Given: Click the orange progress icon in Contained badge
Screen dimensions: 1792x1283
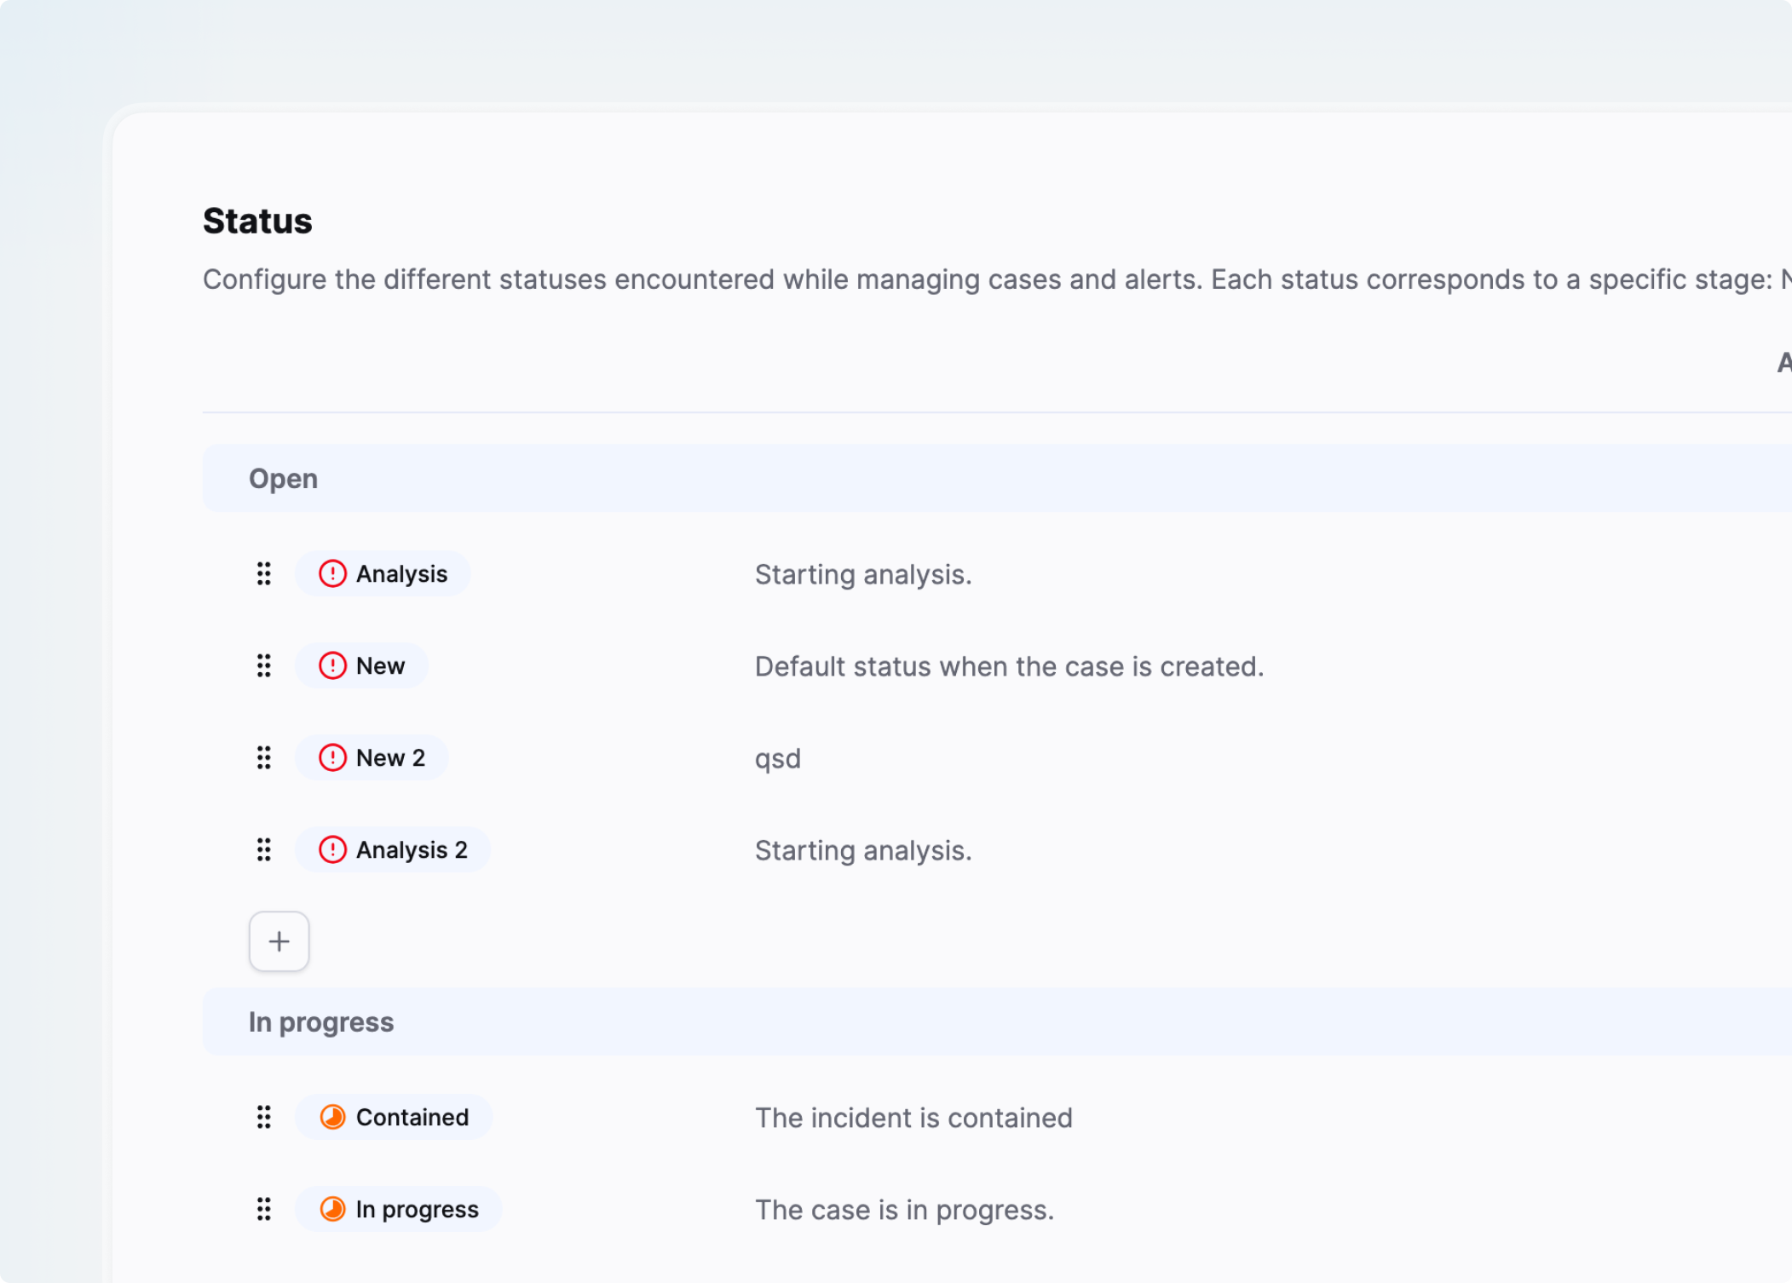Looking at the screenshot, I should tap(332, 1118).
